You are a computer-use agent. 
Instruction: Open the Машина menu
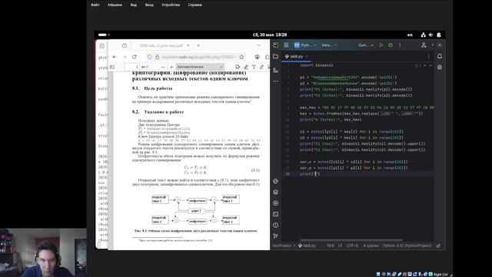click(115, 5)
